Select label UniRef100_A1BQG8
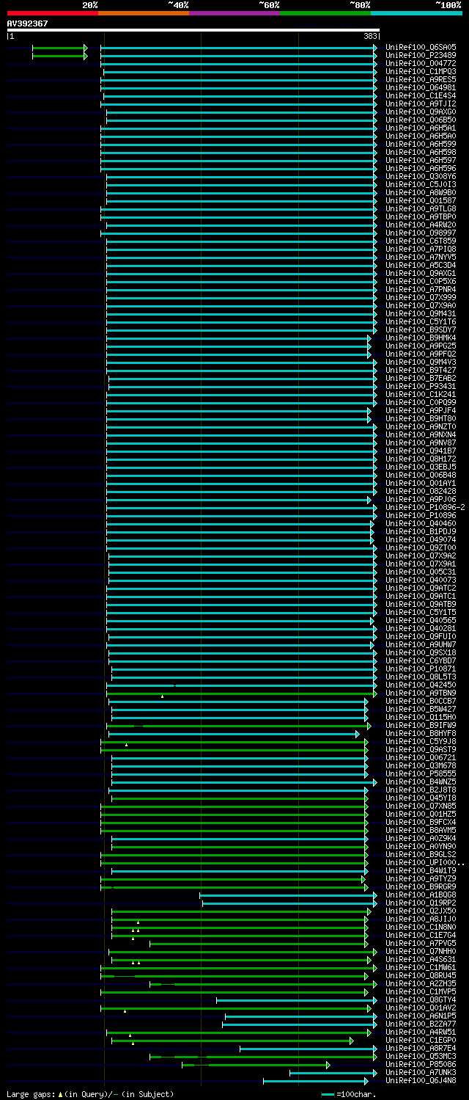Screen dimensions: 469x1100 [421, 895]
